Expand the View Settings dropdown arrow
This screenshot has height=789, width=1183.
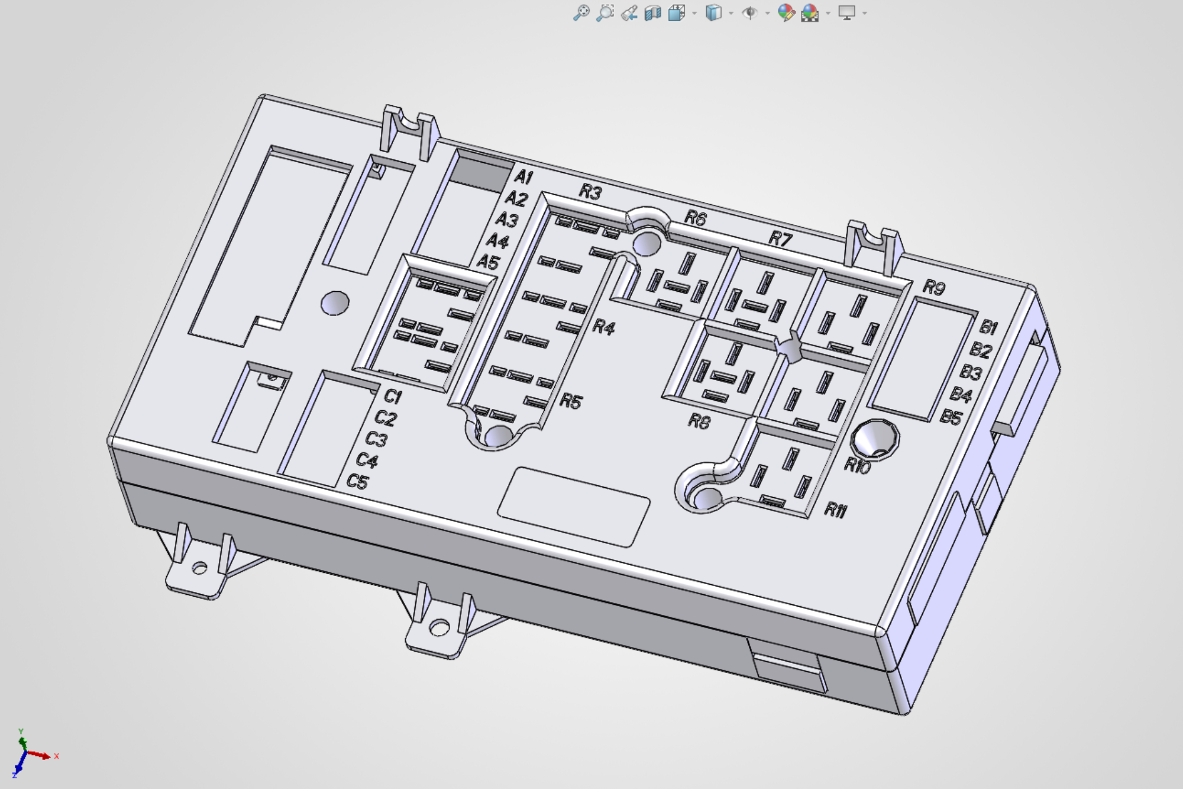tap(865, 13)
